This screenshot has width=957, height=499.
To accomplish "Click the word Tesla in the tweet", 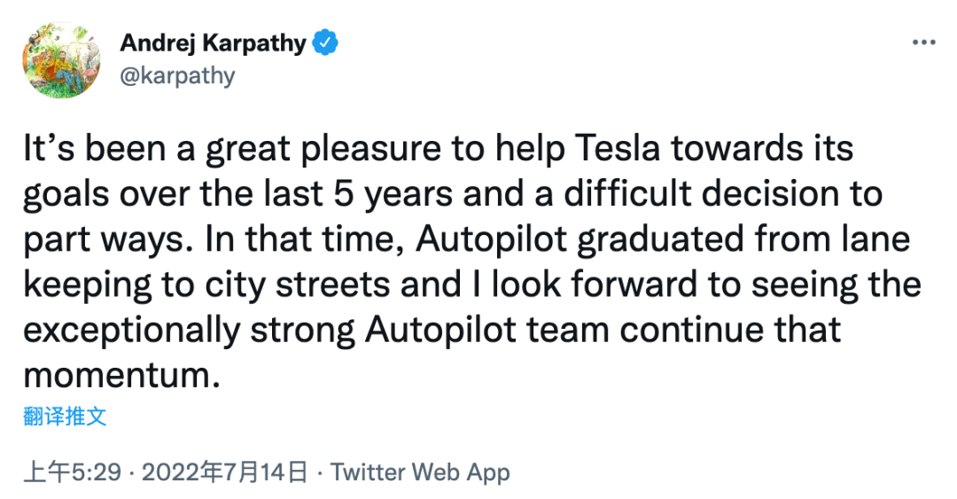I will 618,148.
